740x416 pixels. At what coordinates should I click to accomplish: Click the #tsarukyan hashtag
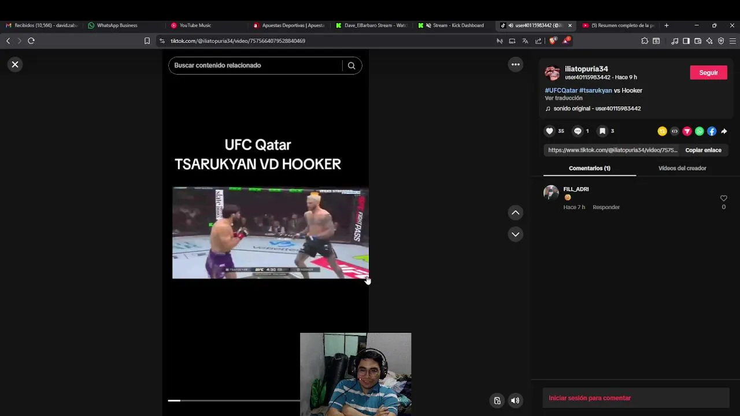click(595, 91)
